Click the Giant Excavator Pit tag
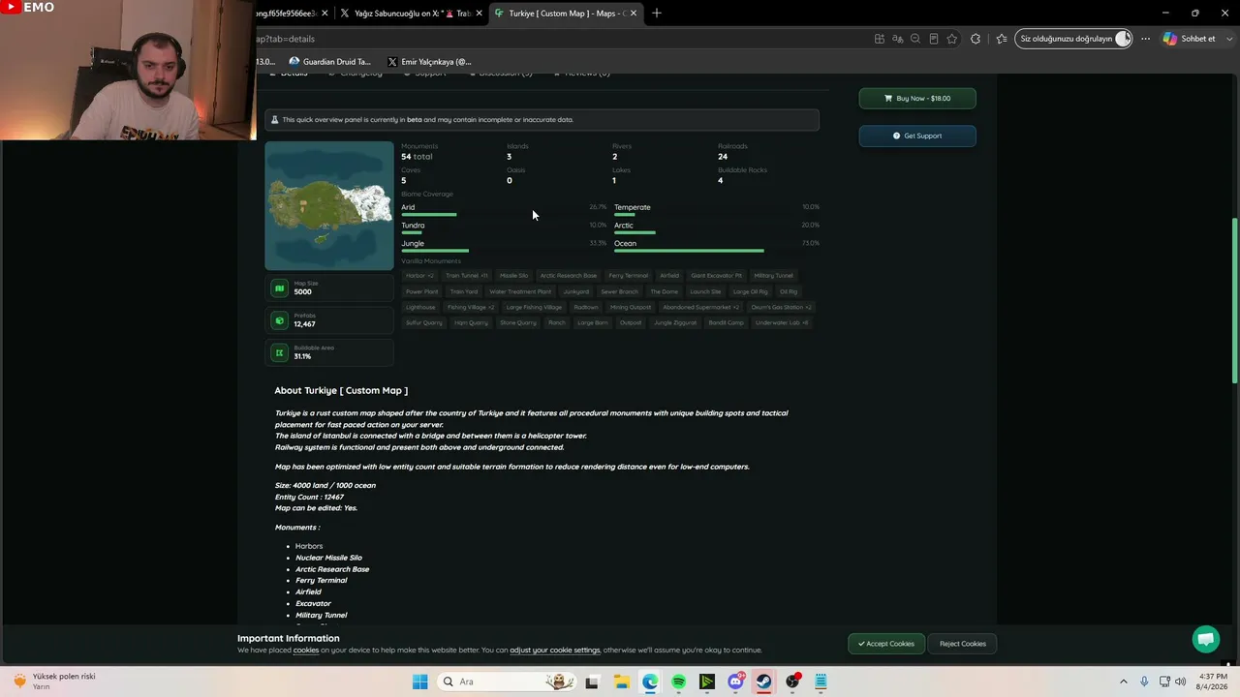 point(717,276)
